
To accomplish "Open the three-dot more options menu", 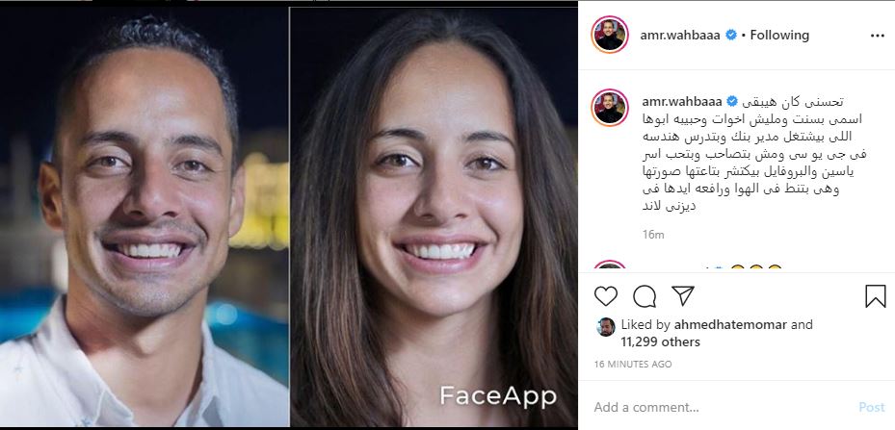I will [x=877, y=36].
